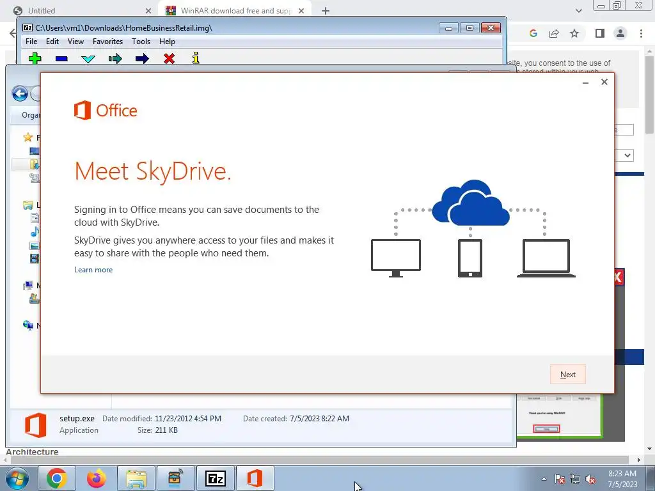655x491 pixels.
Task: Minimize the 7-Zip window
Action: tap(448, 28)
